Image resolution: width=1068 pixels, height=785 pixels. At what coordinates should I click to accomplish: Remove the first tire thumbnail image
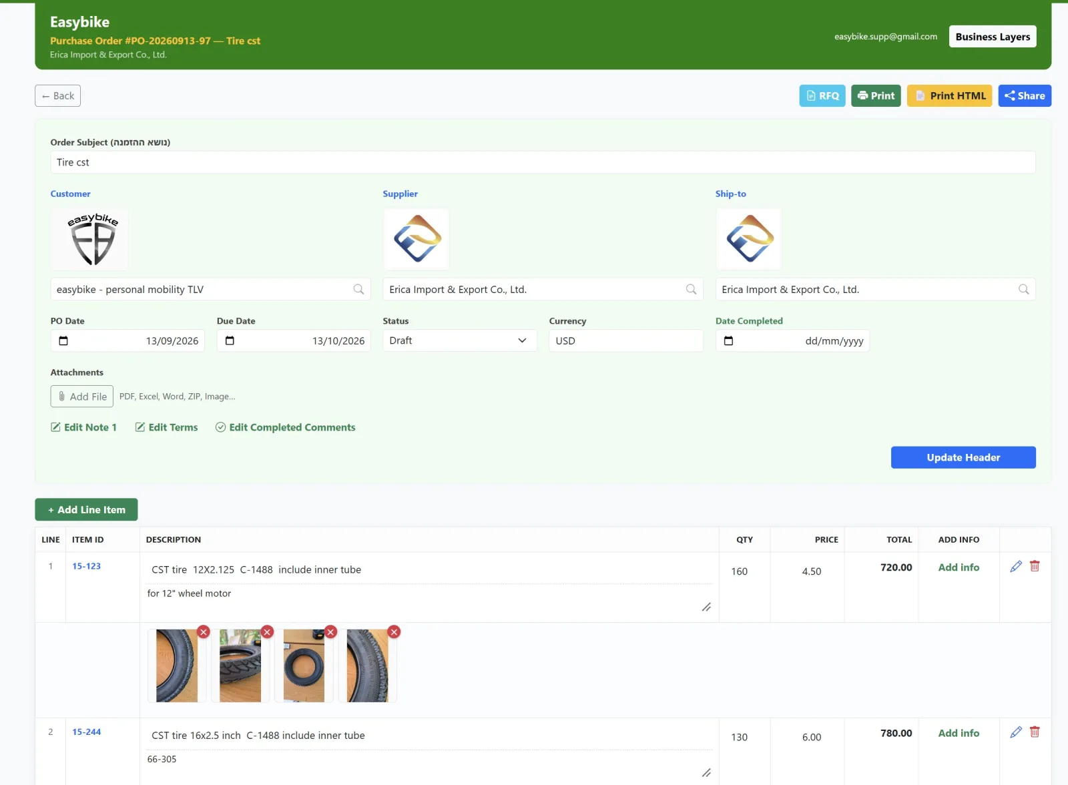204,631
